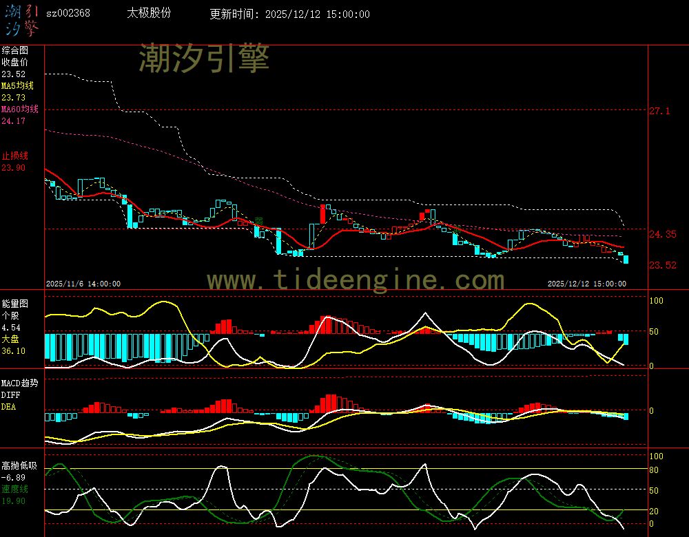
Task: Click the green 速度线 legend label
Action: 14,489
